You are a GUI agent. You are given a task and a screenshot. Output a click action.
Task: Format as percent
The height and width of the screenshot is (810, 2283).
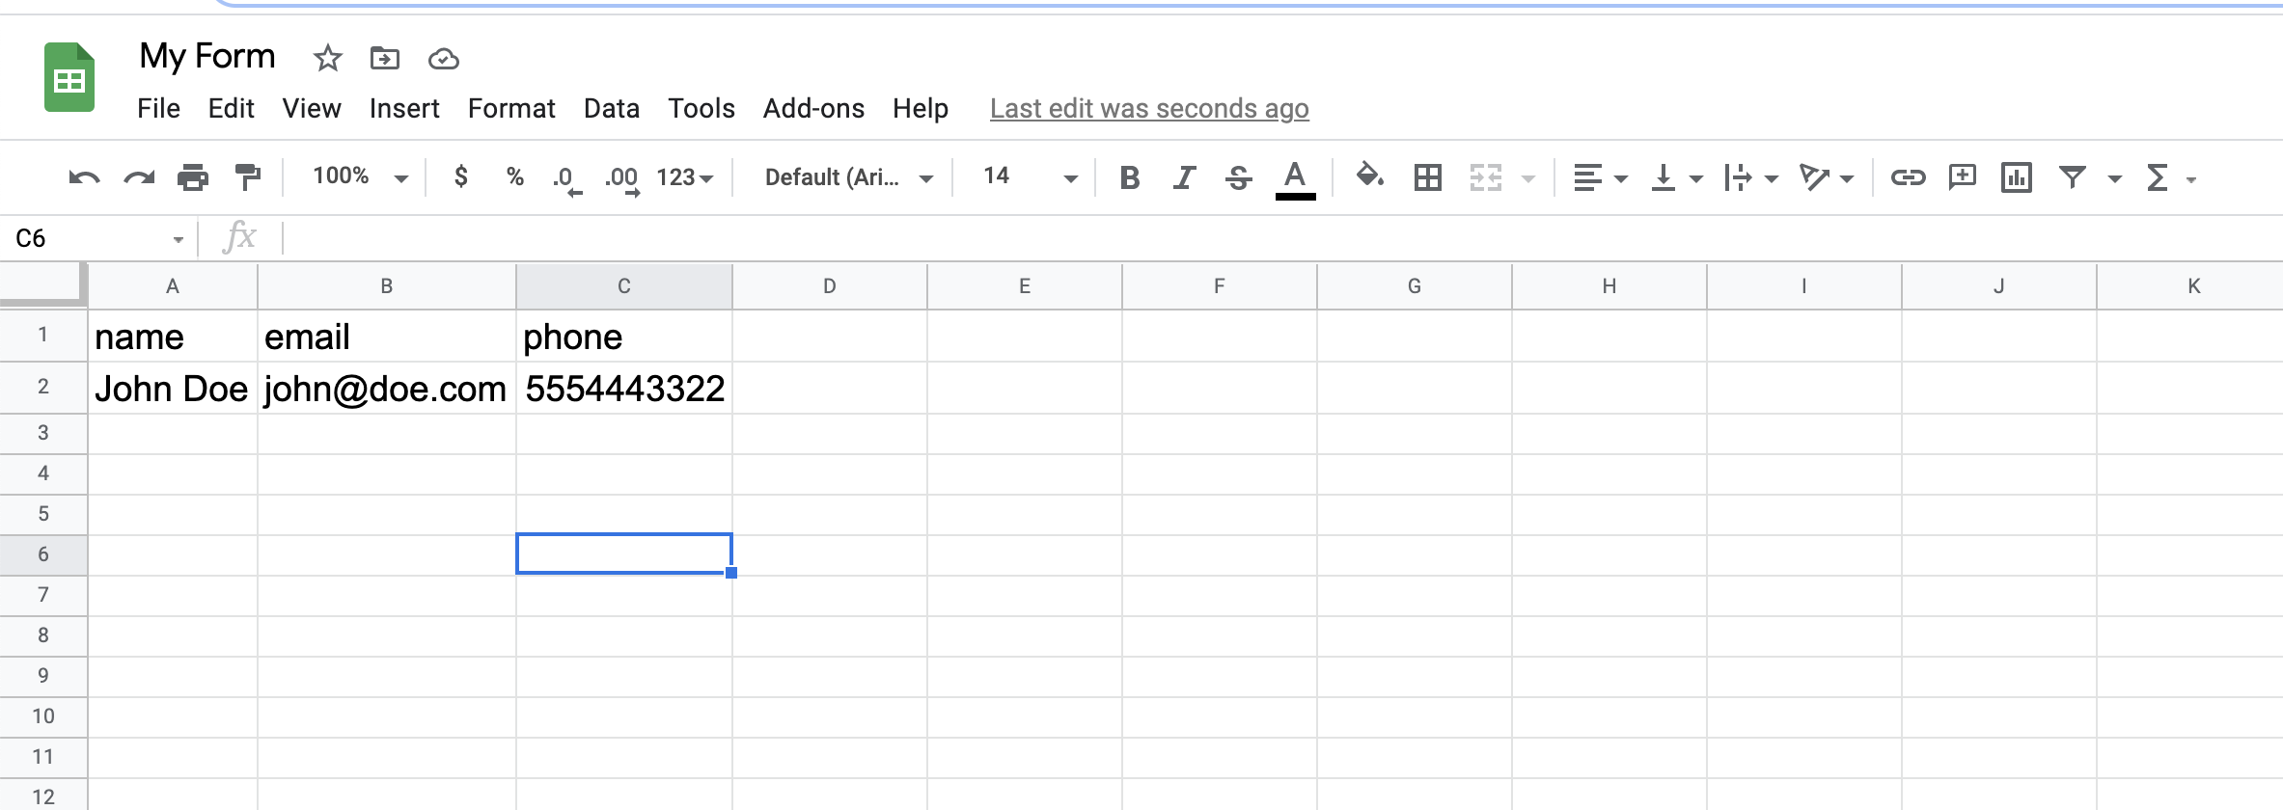point(515,176)
